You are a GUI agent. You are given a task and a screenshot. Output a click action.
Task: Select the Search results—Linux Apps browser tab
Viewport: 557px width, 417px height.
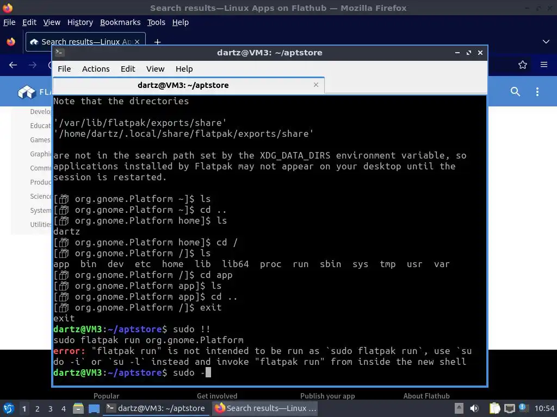click(85, 42)
